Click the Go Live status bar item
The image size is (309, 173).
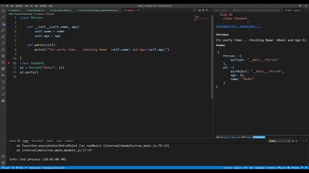281,168
